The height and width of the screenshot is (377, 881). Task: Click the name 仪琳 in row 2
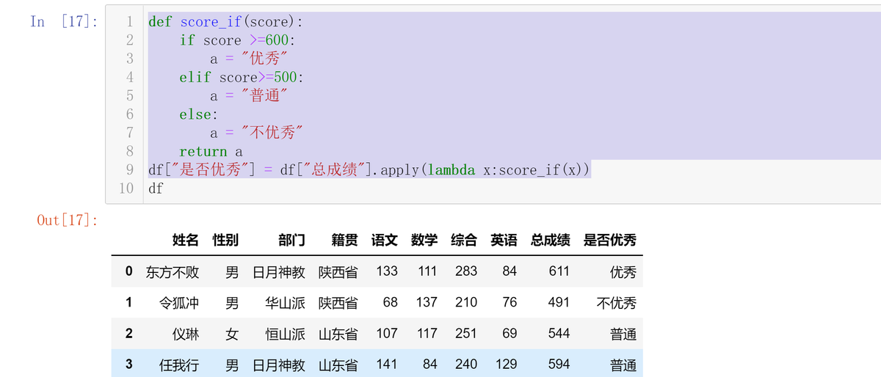pyautogui.click(x=186, y=334)
